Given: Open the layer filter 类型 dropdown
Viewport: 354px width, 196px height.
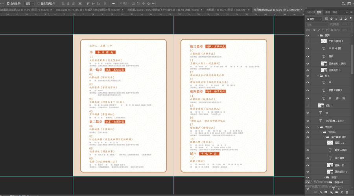Looking at the screenshot, I should [314, 19].
